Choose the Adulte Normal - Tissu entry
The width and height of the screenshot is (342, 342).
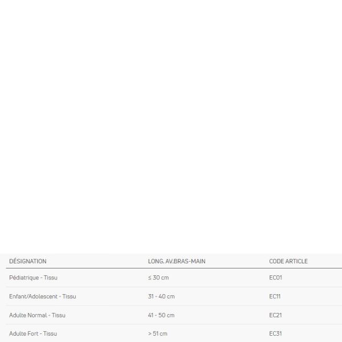pyautogui.click(x=37, y=315)
